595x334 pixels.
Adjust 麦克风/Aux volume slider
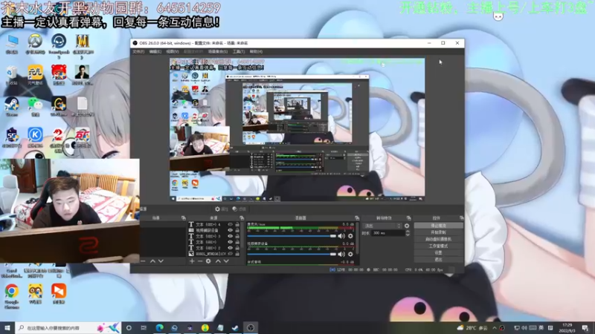tap(292, 236)
